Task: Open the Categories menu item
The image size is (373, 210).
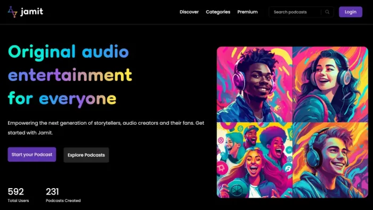Action: 218,12
